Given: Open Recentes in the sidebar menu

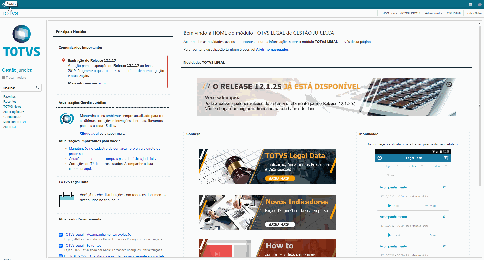Looking at the screenshot, I should (10, 102).
